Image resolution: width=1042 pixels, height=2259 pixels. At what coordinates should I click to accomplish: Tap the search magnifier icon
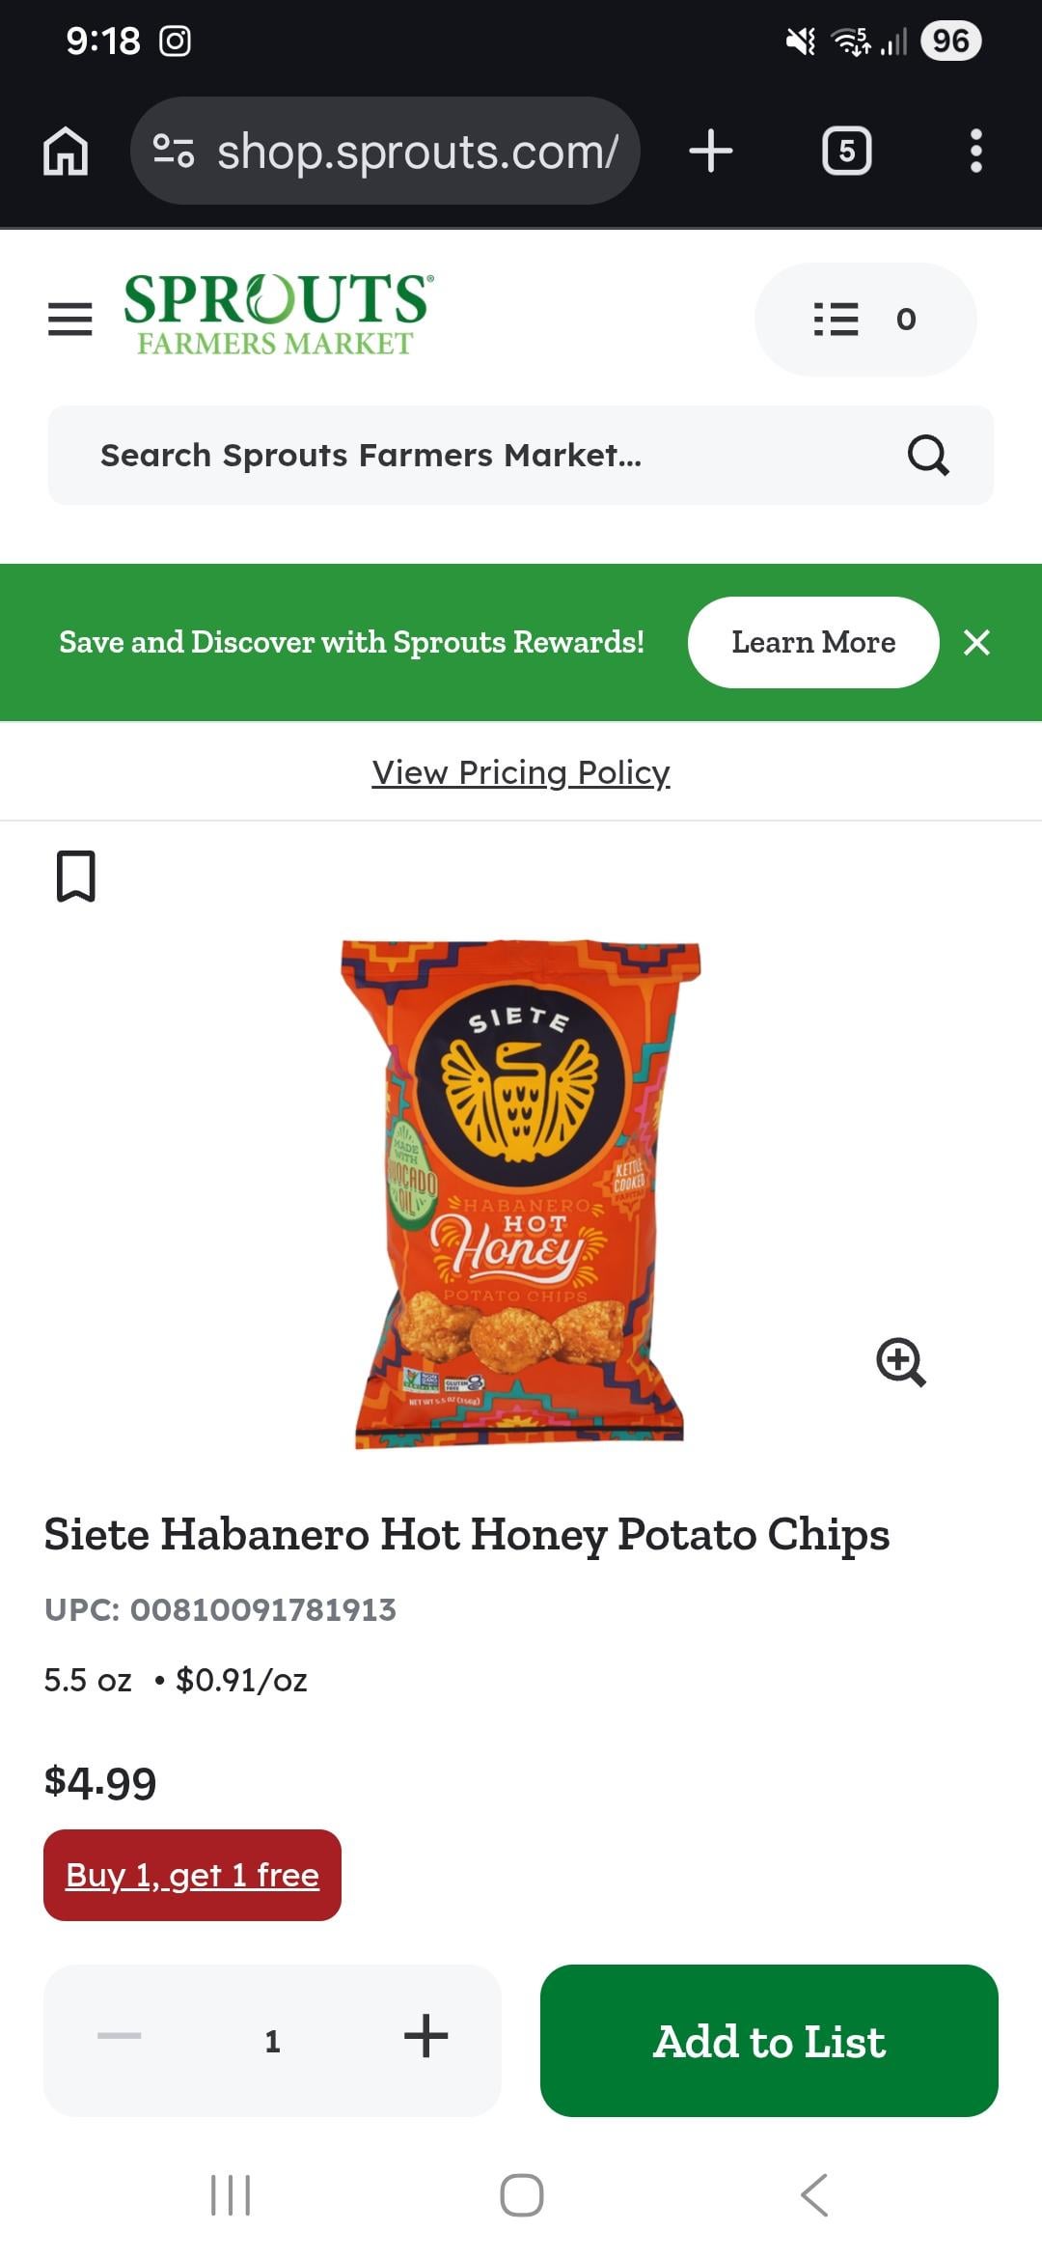click(928, 455)
